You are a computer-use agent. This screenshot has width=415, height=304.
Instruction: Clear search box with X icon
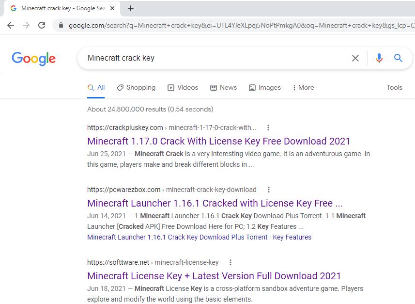tap(355, 58)
